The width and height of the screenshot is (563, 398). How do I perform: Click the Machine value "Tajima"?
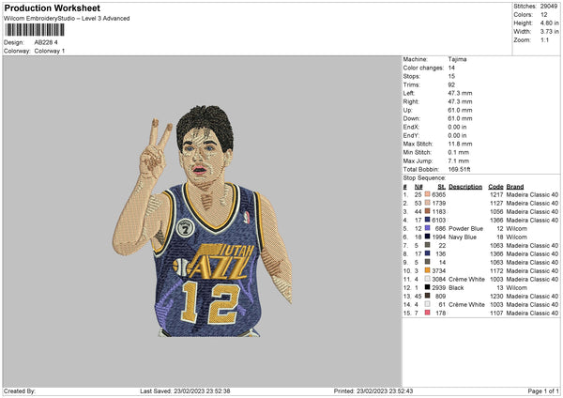457,59
